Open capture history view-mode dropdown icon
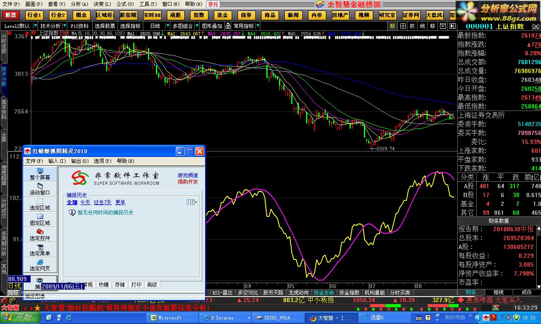This screenshot has width=541, height=324. pos(192,202)
